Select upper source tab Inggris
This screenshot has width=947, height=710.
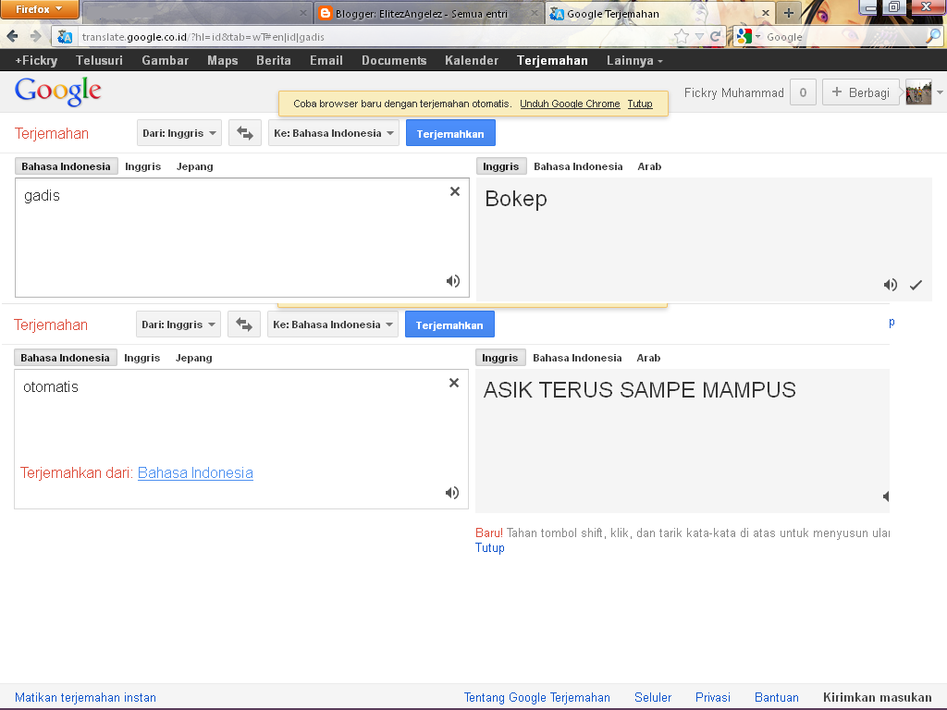click(143, 166)
